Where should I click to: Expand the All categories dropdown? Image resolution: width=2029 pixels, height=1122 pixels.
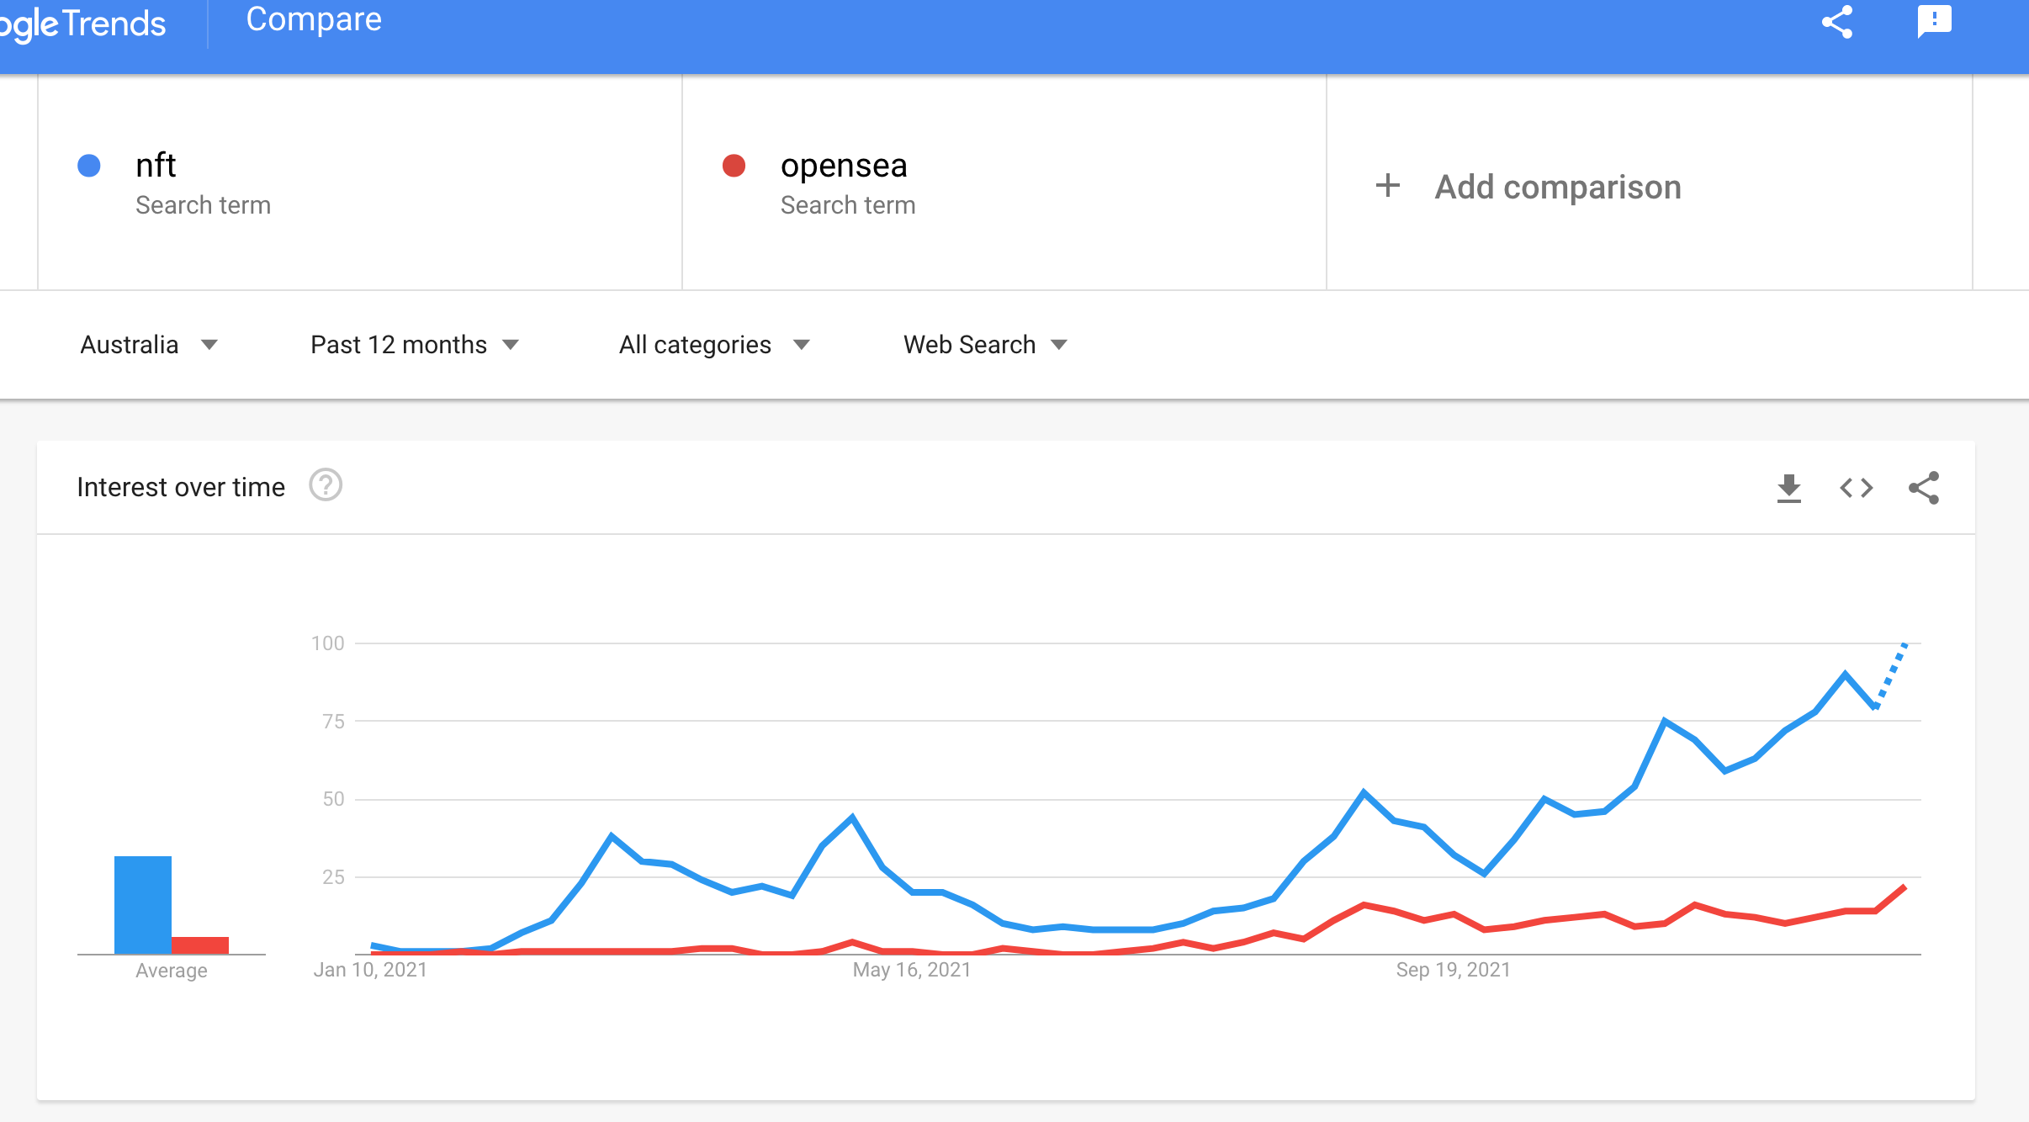point(714,345)
